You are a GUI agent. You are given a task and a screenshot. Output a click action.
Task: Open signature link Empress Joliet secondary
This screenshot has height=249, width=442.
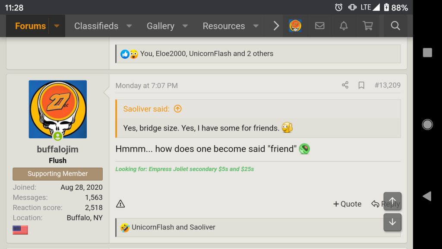185,169
